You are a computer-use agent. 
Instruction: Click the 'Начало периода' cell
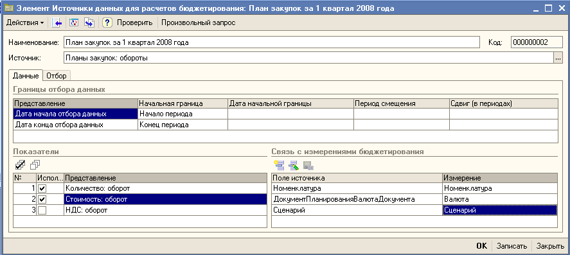pos(183,114)
